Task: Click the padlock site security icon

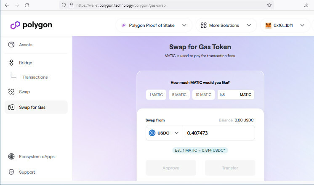Action: coord(72,5)
